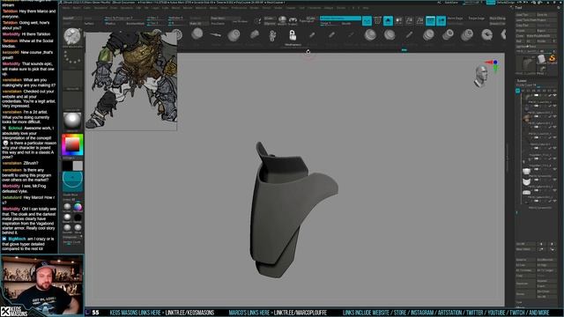
Task: Toggle BackfaceMask option
Action: point(135,24)
